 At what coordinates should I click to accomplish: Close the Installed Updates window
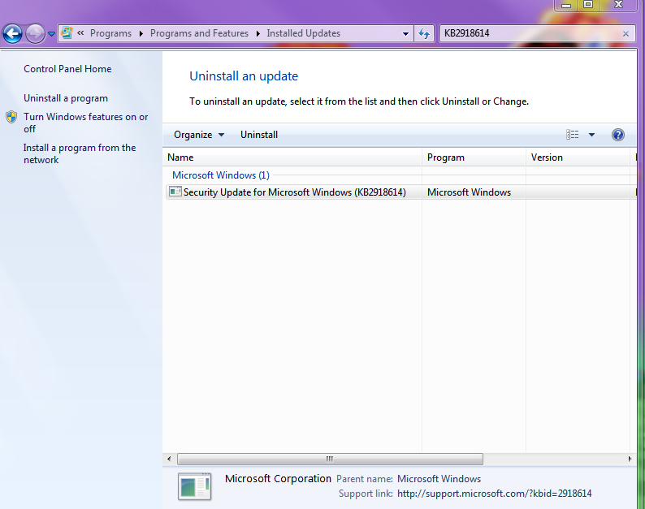click(x=618, y=5)
